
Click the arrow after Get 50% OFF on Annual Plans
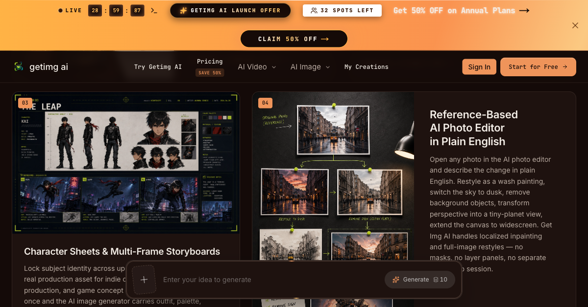tap(524, 10)
